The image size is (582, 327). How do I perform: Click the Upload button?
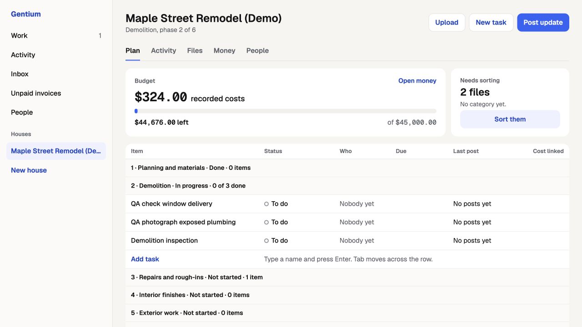tap(447, 22)
